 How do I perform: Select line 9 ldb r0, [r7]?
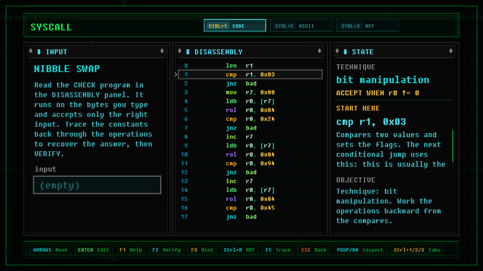click(x=250, y=146)
